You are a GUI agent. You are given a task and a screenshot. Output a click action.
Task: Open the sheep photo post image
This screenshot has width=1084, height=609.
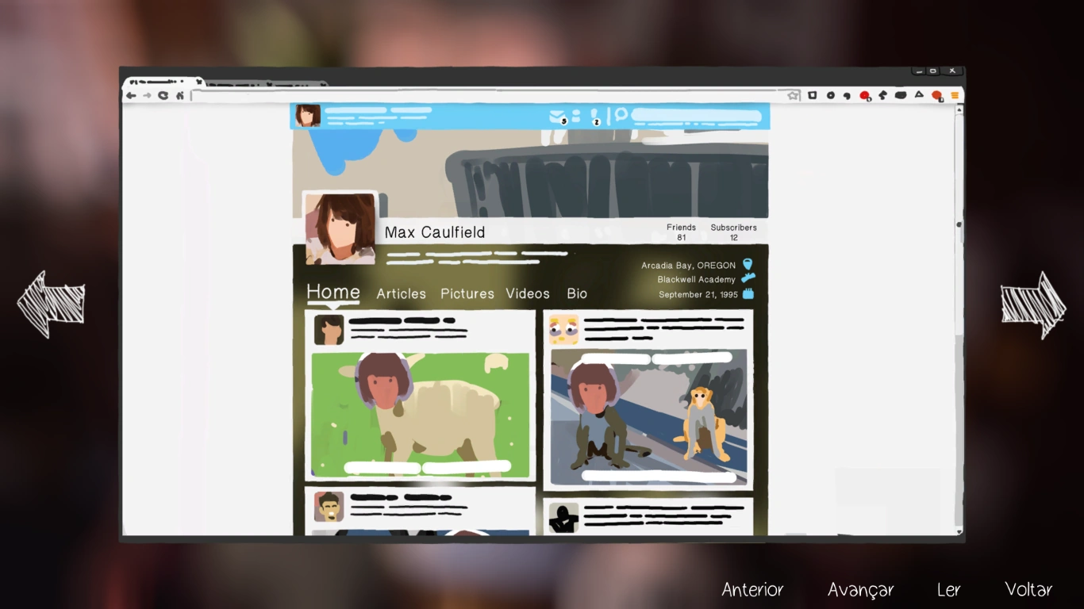[x=420, y=416]
